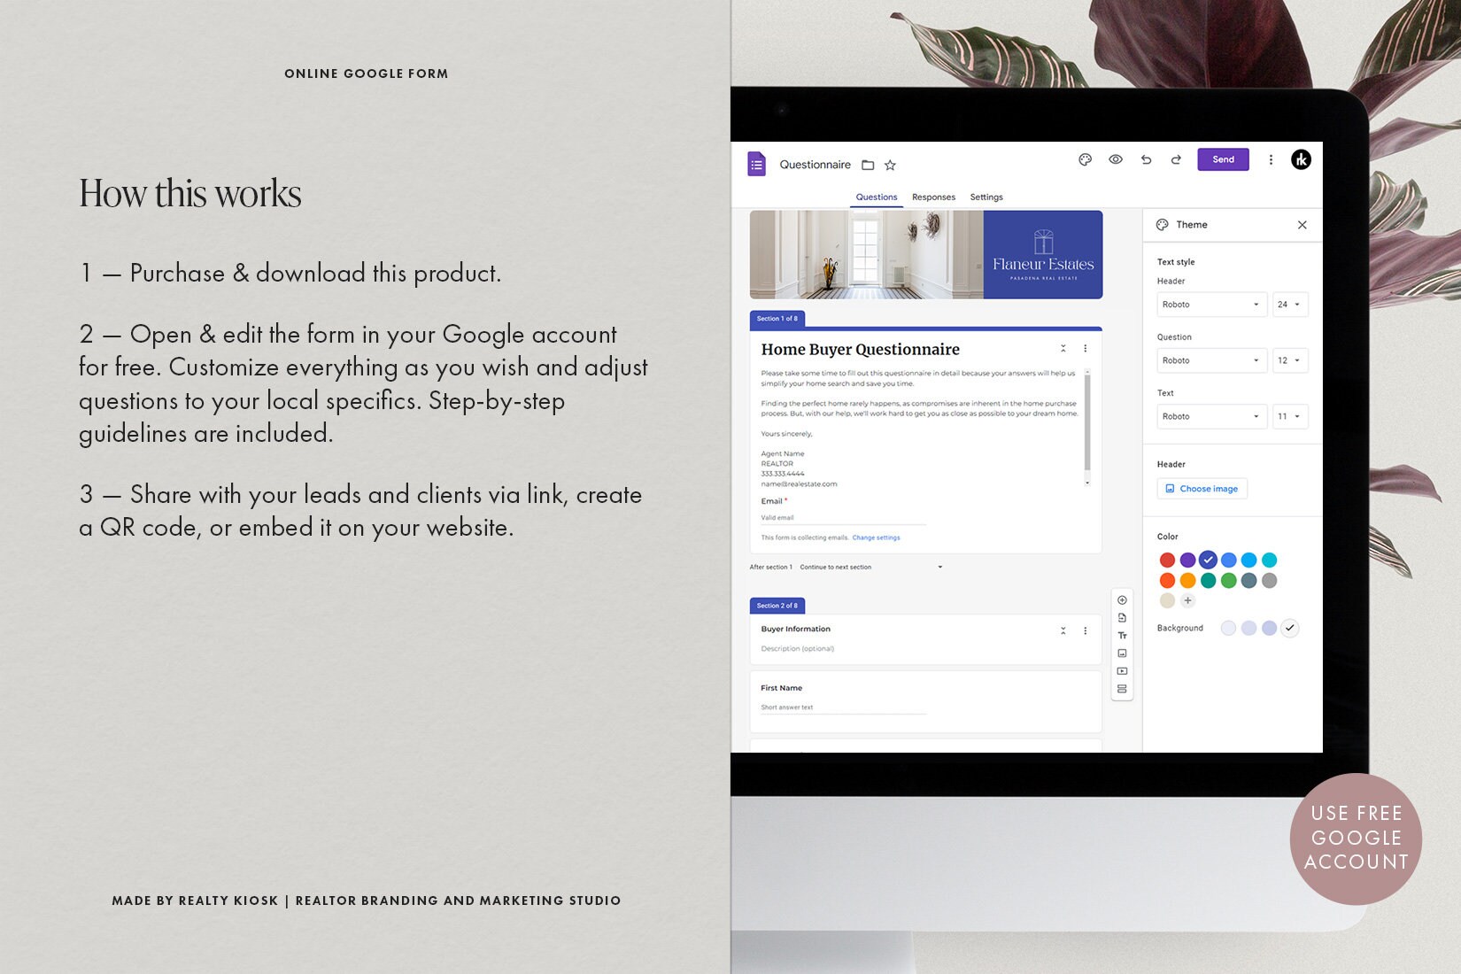Add question with plus circle icon
This screenshot has width=1461, height=974.
pyautogui.click(x=1122, y=600)
